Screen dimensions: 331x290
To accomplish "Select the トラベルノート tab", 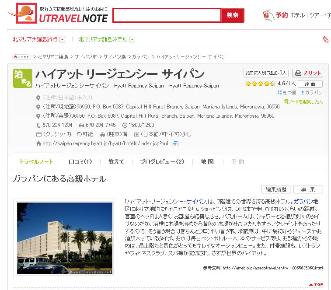I will coord(36,161).
